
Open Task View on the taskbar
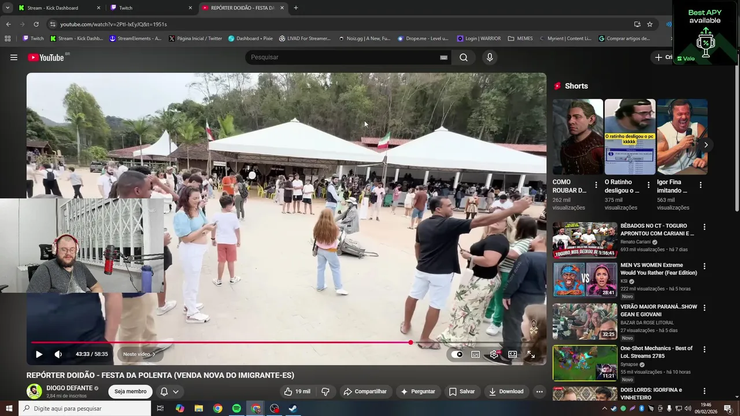(x=160, y=408)
